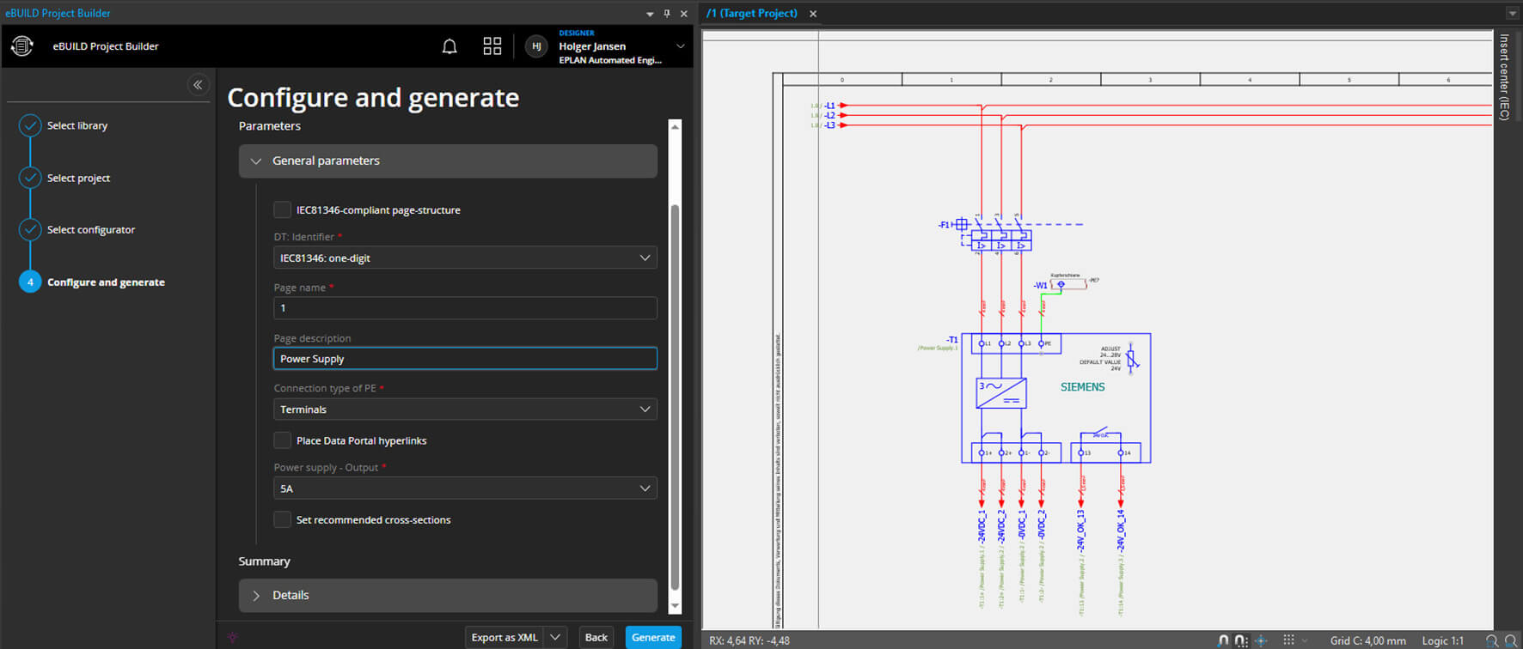1523x649 pixels.
Task: Open the apps grid icon
Action: tap(492, 46)
